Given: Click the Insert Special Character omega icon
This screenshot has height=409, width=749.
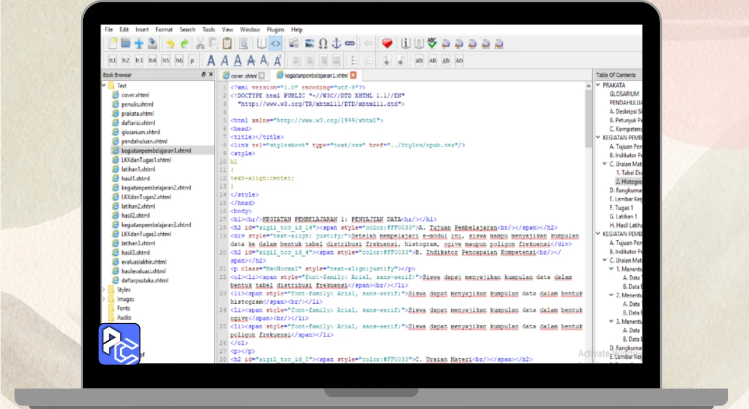Looking at the screenshot, I should coord(322,43).
